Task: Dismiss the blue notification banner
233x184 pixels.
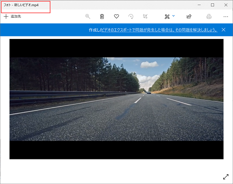Action: pos(223,30)
